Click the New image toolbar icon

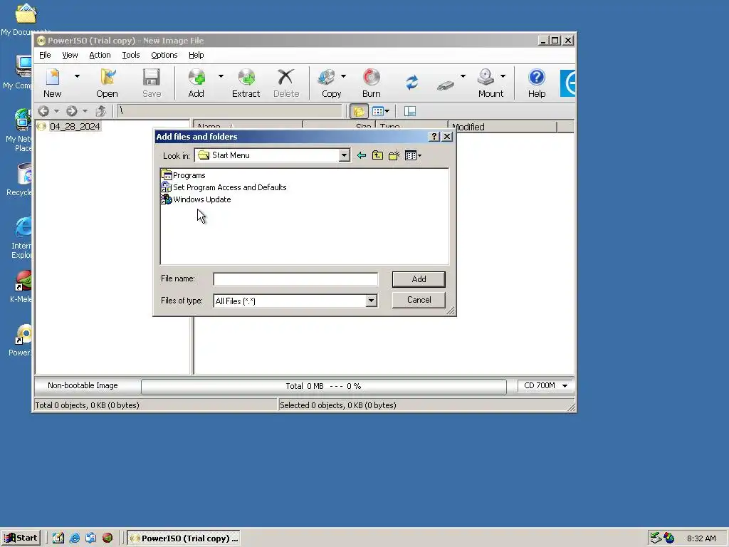(53, 83)
